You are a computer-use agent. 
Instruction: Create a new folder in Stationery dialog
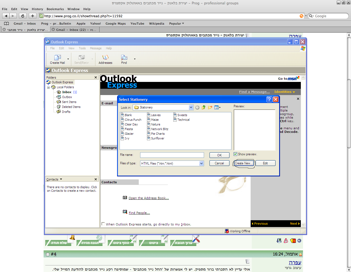pos(210,107)
